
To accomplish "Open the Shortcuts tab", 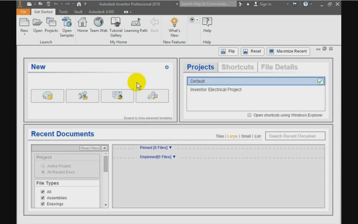I will click(237, 67).
